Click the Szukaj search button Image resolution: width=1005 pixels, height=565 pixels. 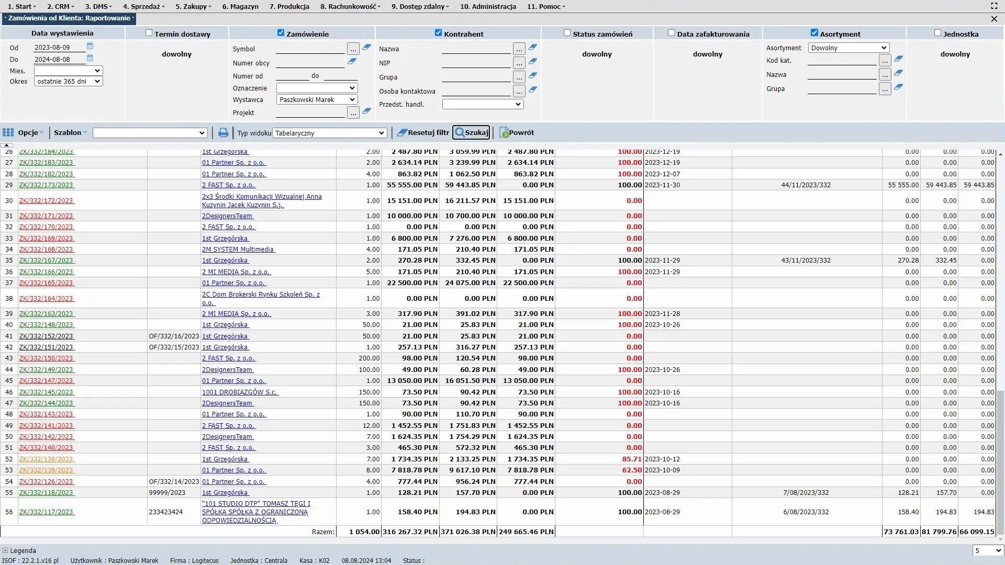[x=471, y=133]
